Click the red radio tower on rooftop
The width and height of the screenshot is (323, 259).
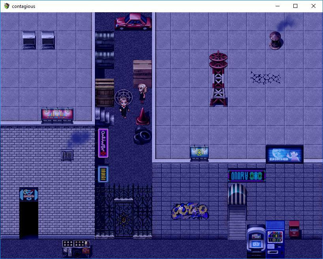click(218, 79)
